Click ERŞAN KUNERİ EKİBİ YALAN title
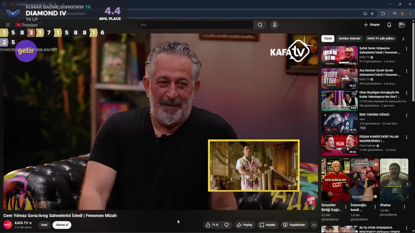 pyautogui.click(x=379, y=139)
